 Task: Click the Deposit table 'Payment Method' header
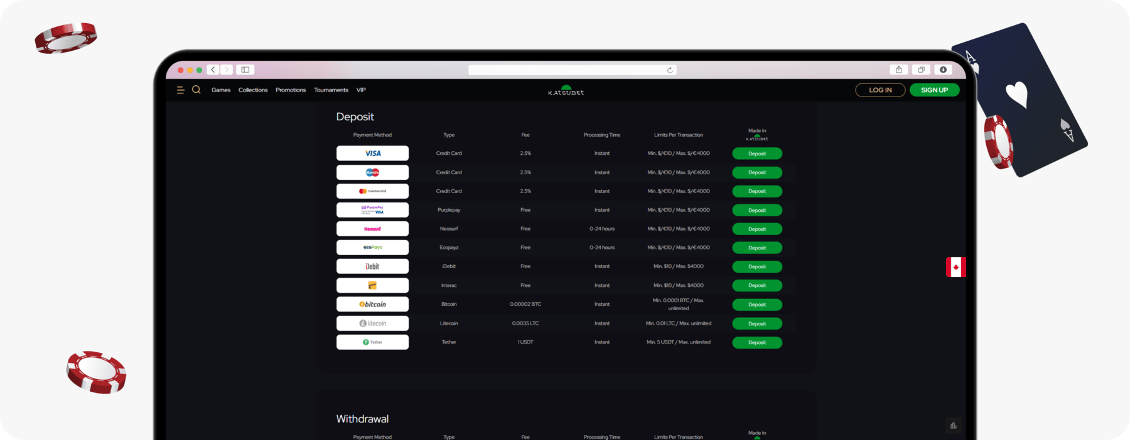click(x=372, y=135)
